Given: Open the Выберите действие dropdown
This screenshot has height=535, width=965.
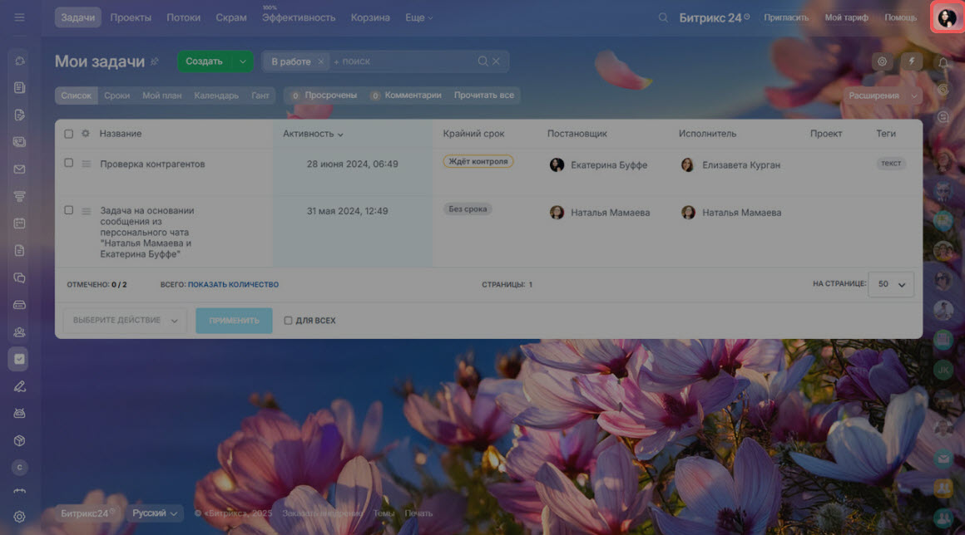Looking at the screenshot, I should click(x=125, y=321).
